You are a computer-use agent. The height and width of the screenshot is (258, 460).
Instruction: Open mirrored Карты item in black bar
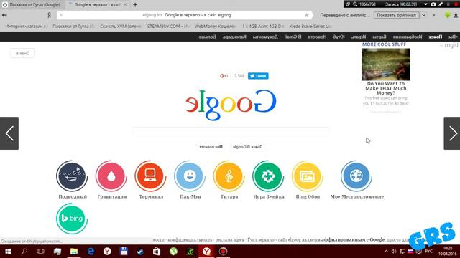click(x=379, y=37)
